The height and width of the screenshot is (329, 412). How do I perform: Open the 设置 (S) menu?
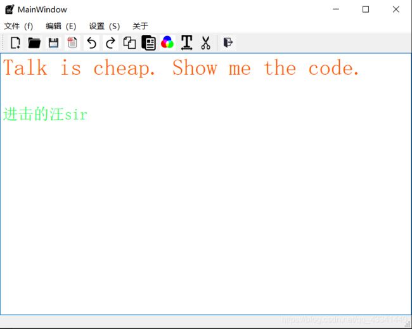coord(105,26)
